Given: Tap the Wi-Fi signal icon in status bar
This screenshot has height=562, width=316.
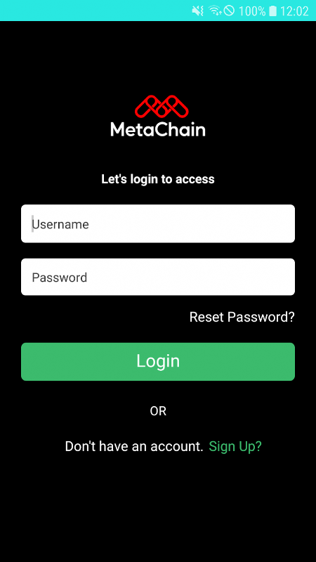Looking at the screenshot, I should [x=216, y=11].
